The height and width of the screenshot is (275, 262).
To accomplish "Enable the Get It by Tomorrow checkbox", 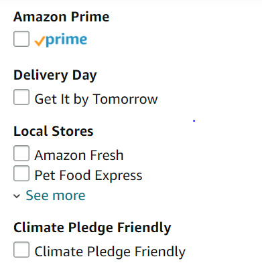I will (x=21, y=97).
